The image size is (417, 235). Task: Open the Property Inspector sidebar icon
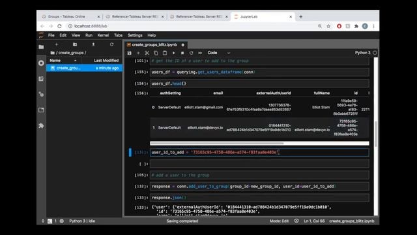pyautogui.click(x=41, y=94)
